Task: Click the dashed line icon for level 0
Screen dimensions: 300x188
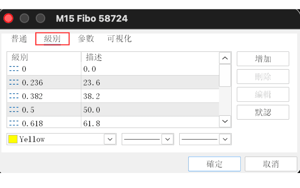Action: [x=14, y=69]
